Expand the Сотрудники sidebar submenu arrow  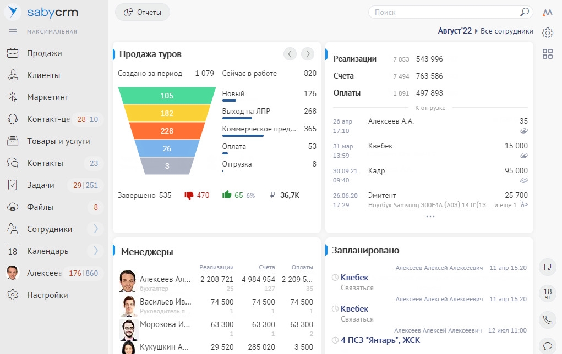pyautogui.click(x=95, y=229)
